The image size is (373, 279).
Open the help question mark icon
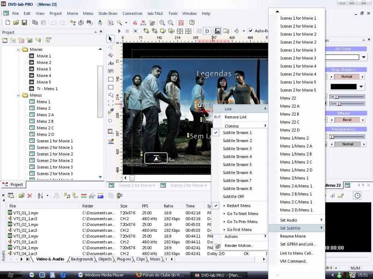192,23
